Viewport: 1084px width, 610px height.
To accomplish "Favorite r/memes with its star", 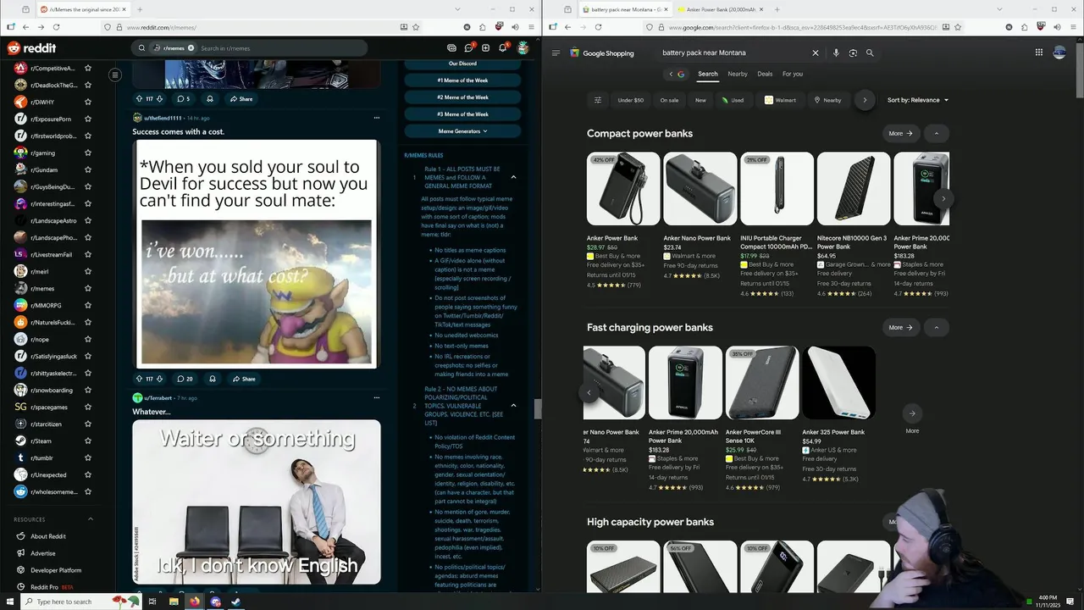I will 88,288.
